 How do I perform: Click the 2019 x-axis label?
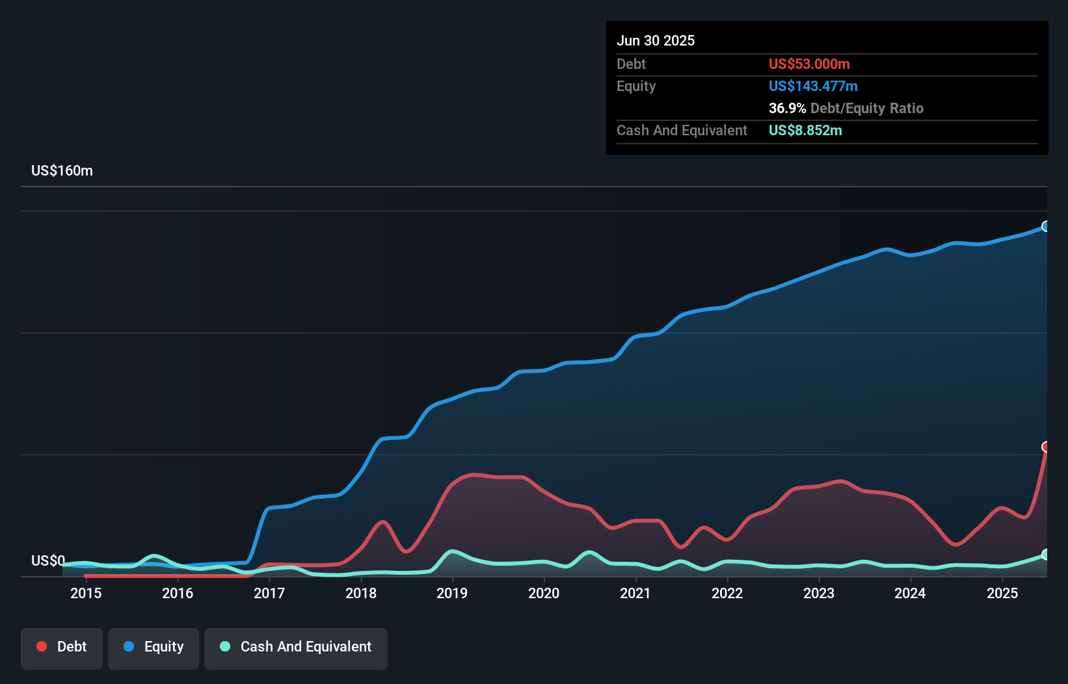452,593
